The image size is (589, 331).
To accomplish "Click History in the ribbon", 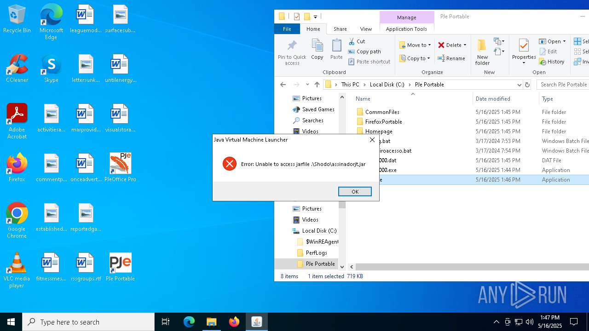I will click(x=552, y=62).
